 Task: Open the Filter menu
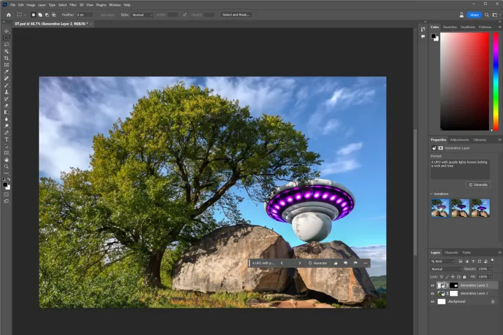click(73, 5)
